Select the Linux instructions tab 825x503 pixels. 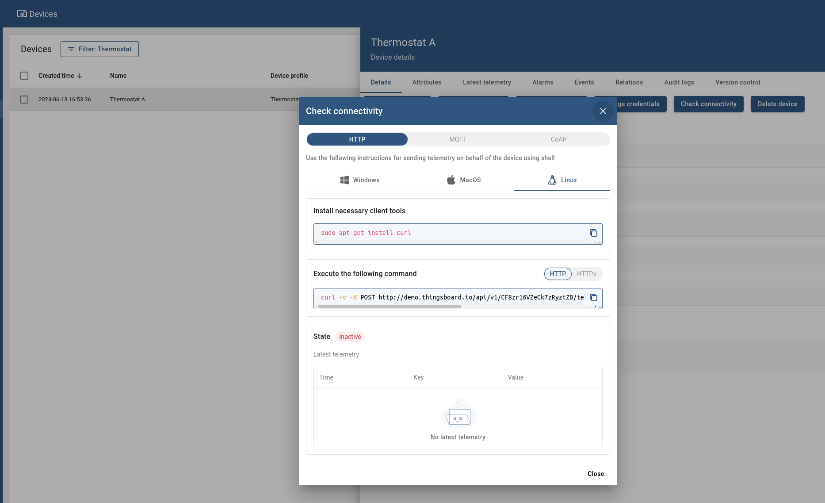click(562, 180)
